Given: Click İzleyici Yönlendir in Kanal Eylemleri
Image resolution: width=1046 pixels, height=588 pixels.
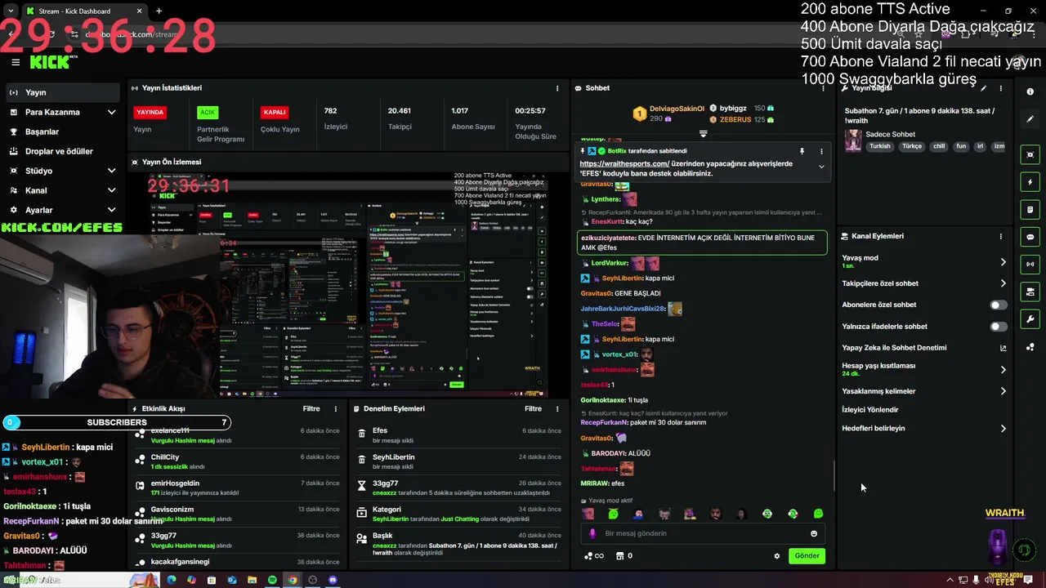Looking at the screenshot, I should 870,410.
